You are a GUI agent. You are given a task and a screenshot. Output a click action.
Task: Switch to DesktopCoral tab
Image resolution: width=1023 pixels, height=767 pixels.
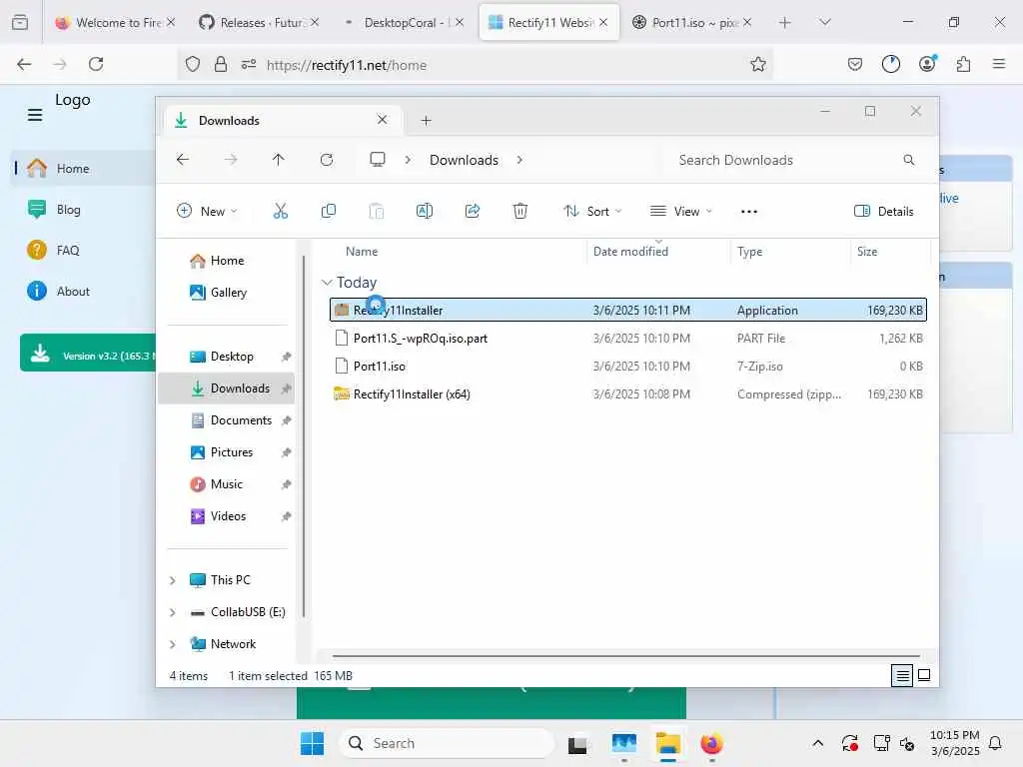click(x=404, y=22)
